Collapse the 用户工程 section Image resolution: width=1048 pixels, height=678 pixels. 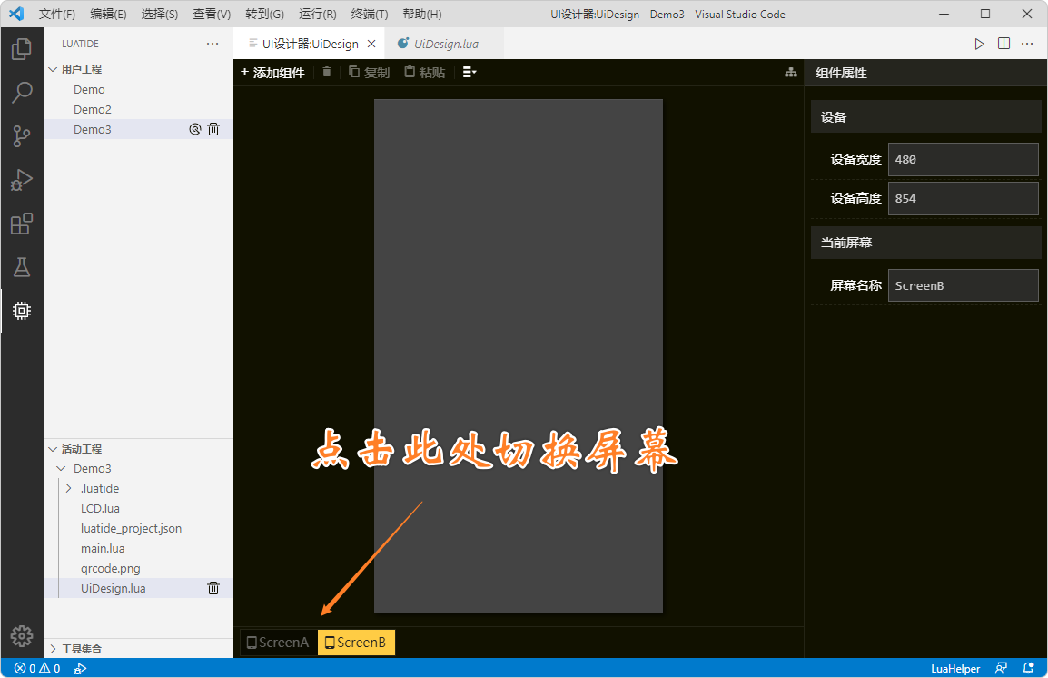53,69
